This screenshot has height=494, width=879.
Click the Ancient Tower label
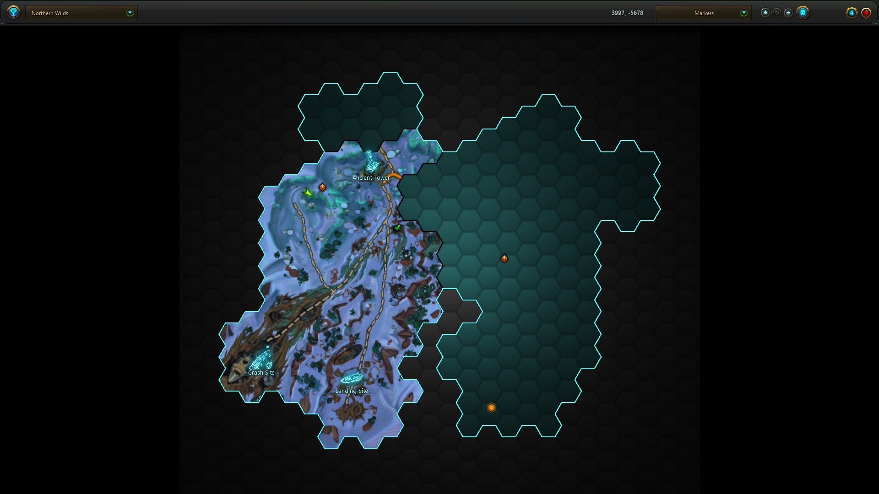371,178
